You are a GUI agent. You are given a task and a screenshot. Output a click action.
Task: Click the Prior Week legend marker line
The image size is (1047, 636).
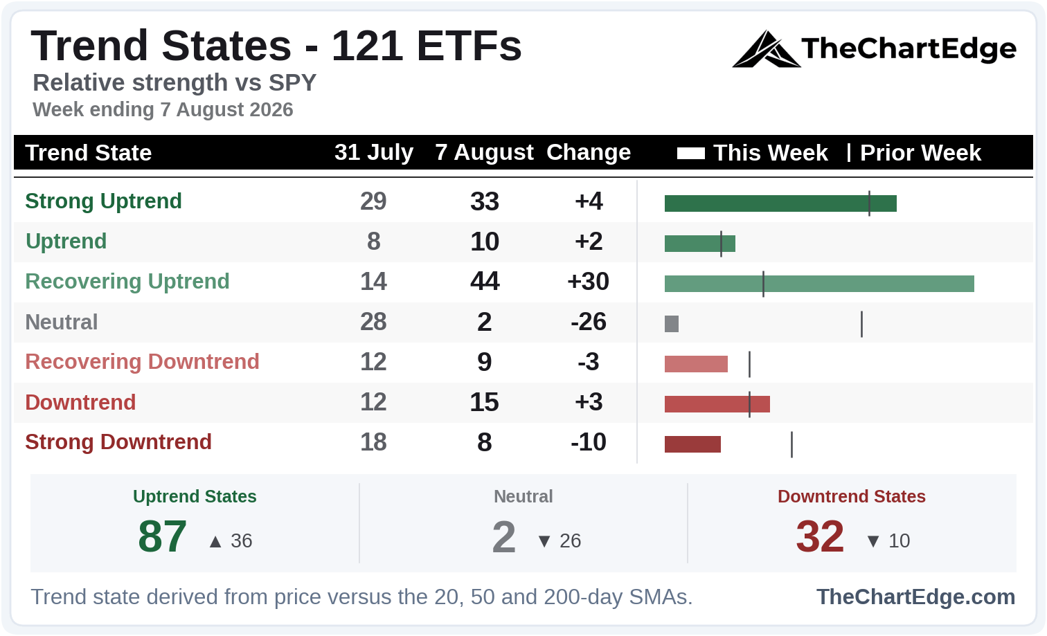tap(848, 152)
